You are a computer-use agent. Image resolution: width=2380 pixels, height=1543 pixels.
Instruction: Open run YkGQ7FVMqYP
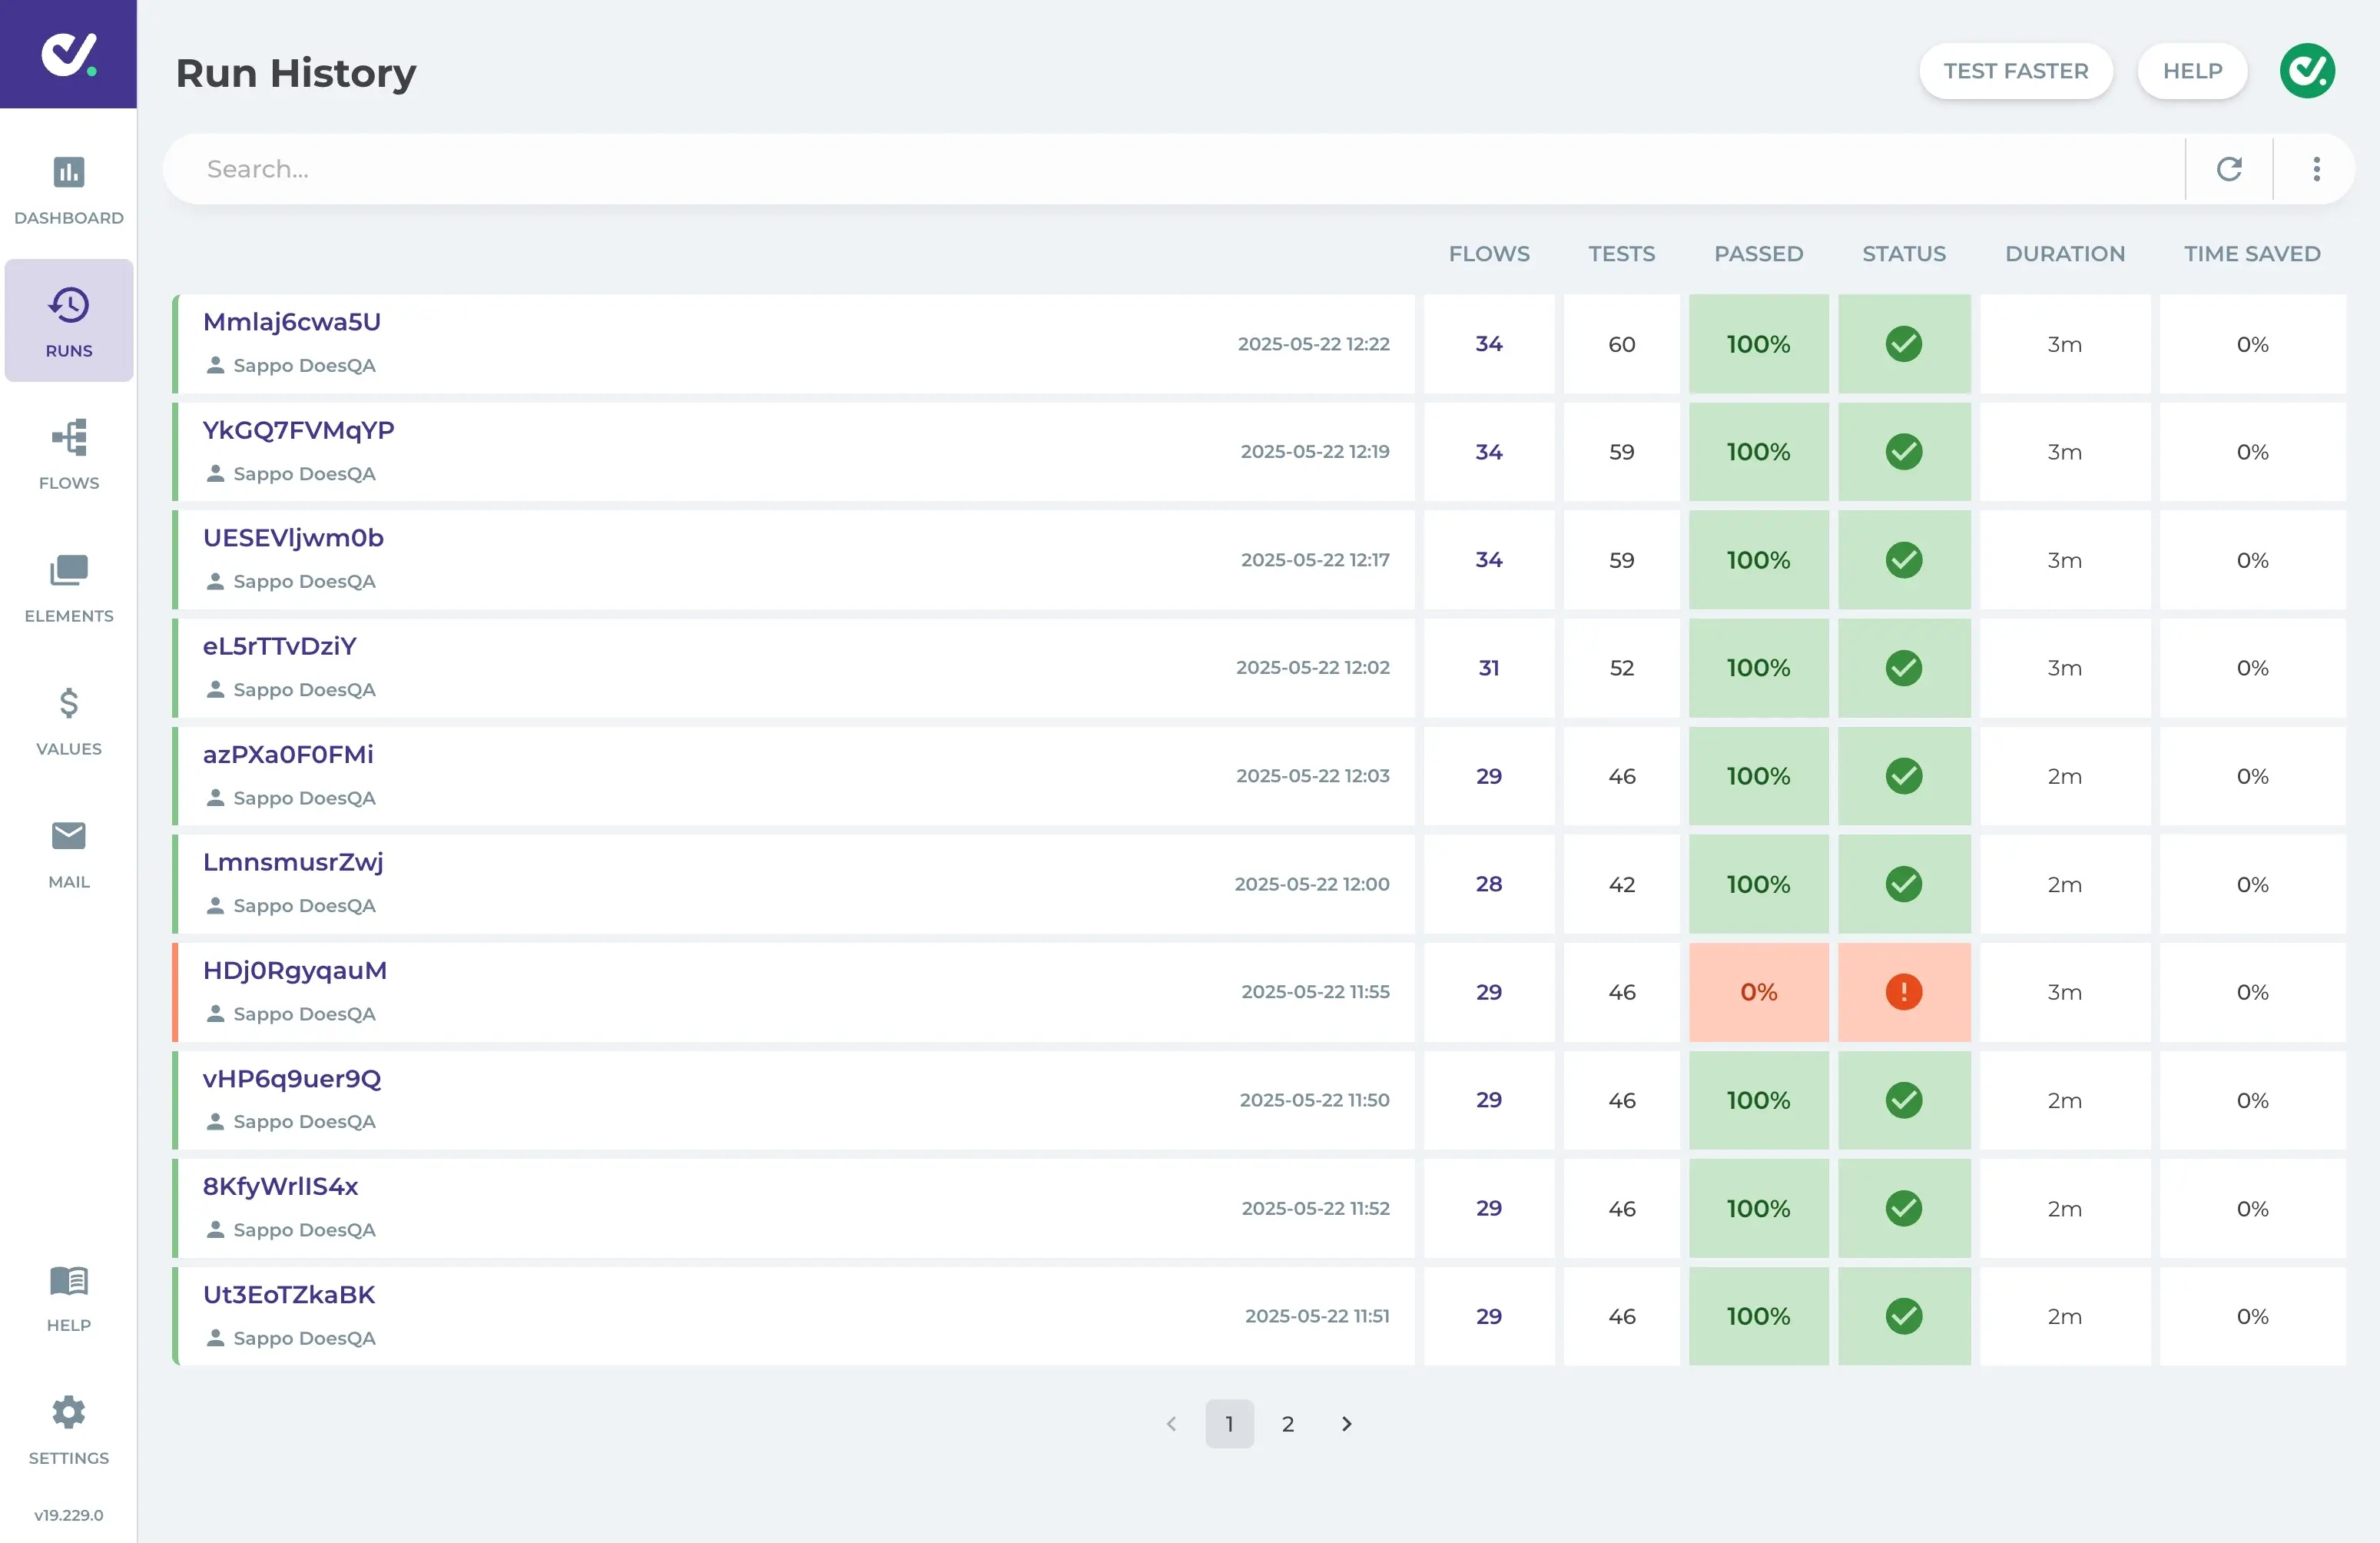pos(298,430)
